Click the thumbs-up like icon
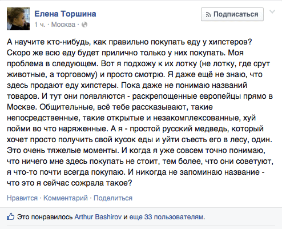Image resolution: width=282 pixels, height=229 pixels. (x=11, y=216)
